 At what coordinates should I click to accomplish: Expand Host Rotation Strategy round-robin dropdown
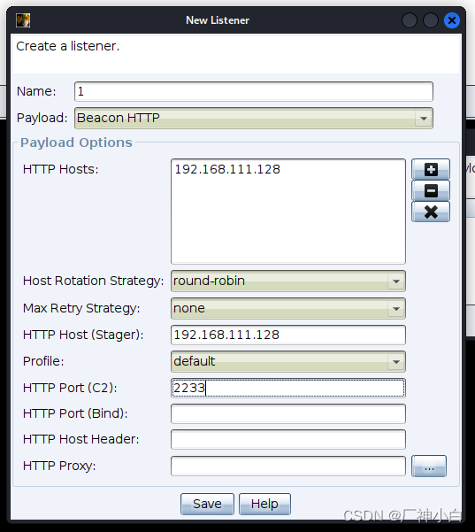[x=288, y=281]
